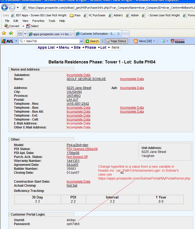Open the AVG logo dropdown arrow
195x229 pixels.
pos(16,41)
